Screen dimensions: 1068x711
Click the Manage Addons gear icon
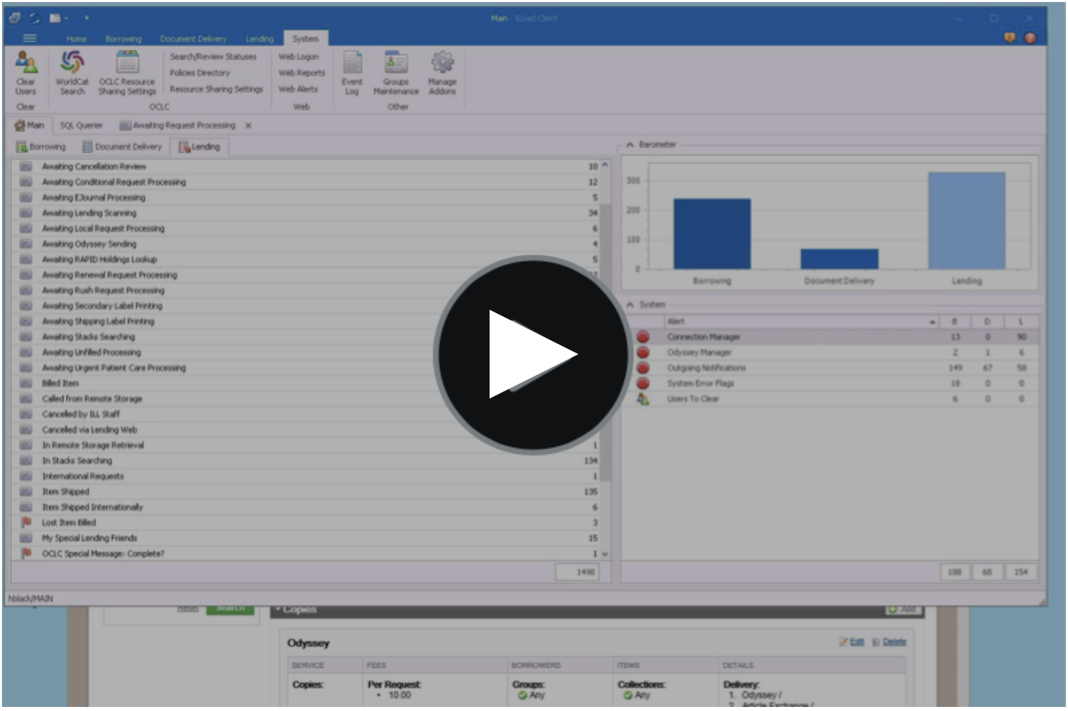coord(442,63)
